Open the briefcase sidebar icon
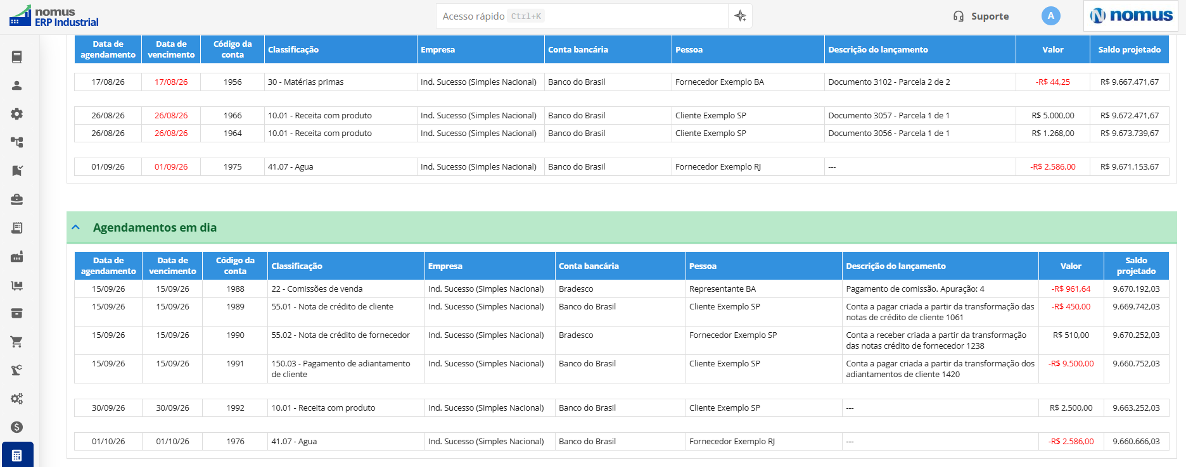This screenshot has width=1186, height=467. tap(17, 199)
